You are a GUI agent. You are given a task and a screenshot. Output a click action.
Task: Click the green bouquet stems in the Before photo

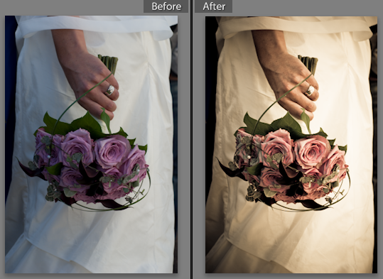109,62
